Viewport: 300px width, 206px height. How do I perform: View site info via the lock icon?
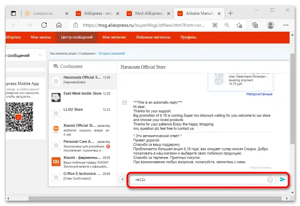76,25
